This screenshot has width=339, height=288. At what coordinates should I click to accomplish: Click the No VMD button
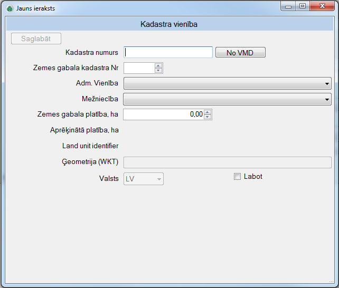point(240,52)
